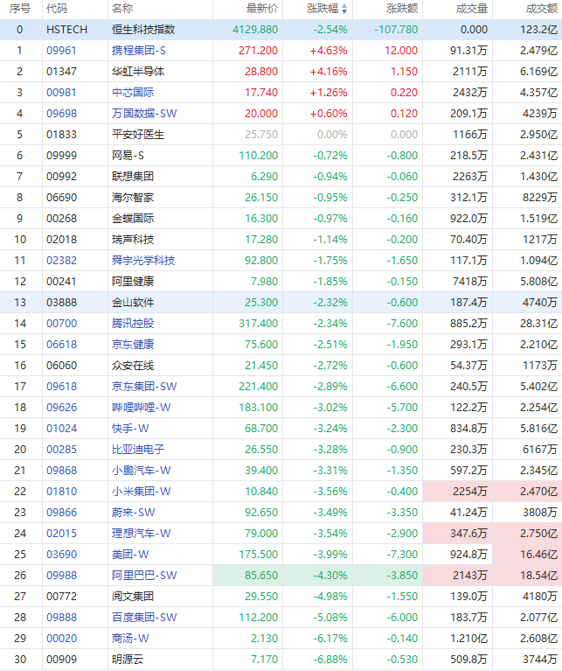
Task: Open the 百度集团-SW stock link
Action: point(144,617)
